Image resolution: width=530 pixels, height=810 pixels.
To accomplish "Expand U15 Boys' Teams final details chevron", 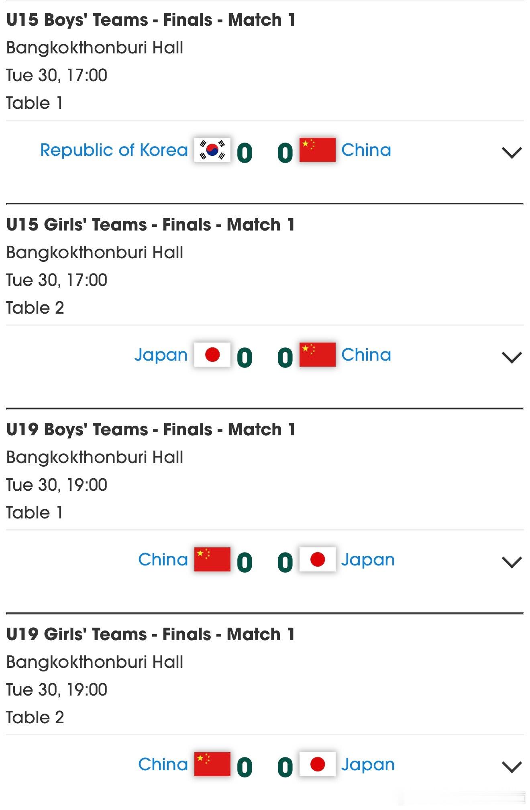I will click(512, 153).
